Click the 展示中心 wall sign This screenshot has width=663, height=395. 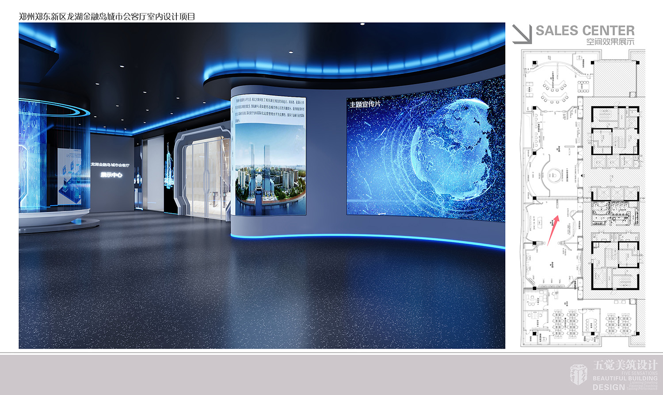[111, 175]
